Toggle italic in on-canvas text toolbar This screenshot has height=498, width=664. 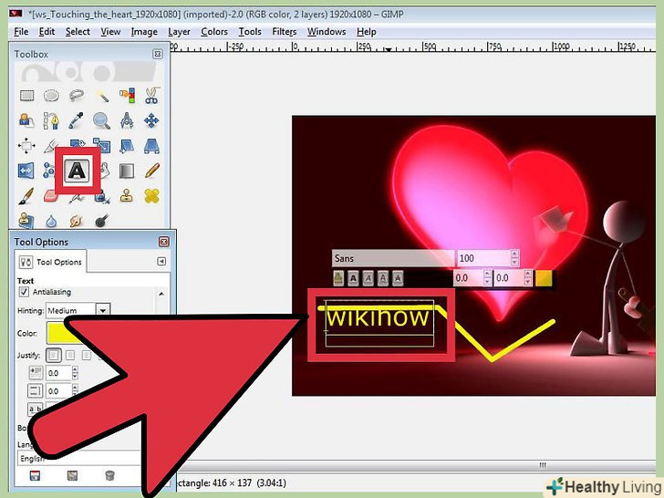368,278
